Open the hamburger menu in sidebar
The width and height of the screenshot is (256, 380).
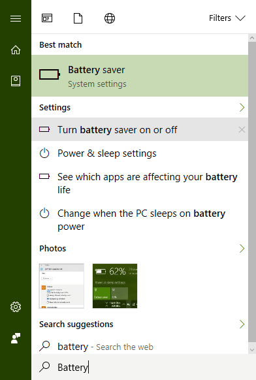pyautogui.click(x=16, y=19)
